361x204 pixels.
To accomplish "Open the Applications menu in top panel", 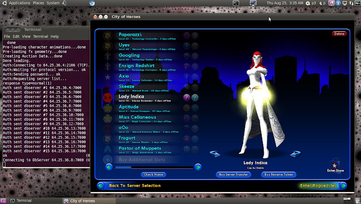I will tap(20, 3).
